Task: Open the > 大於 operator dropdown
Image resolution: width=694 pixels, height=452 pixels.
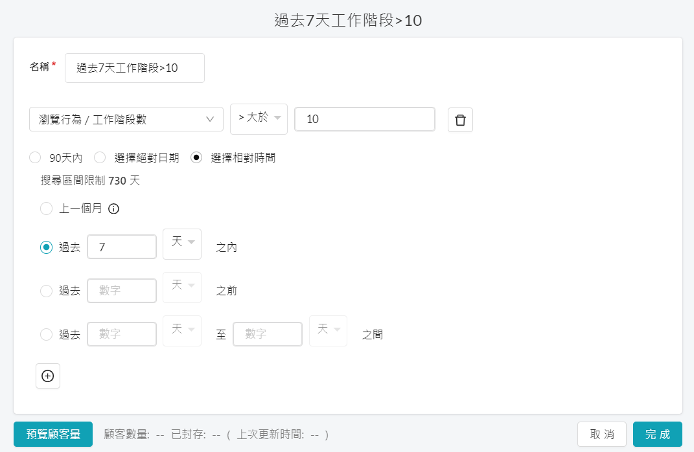Action: [x=259, y=119]
